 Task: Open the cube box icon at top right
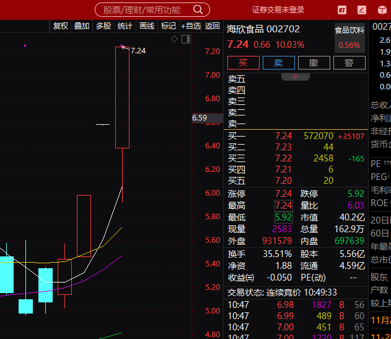point(382,10)
